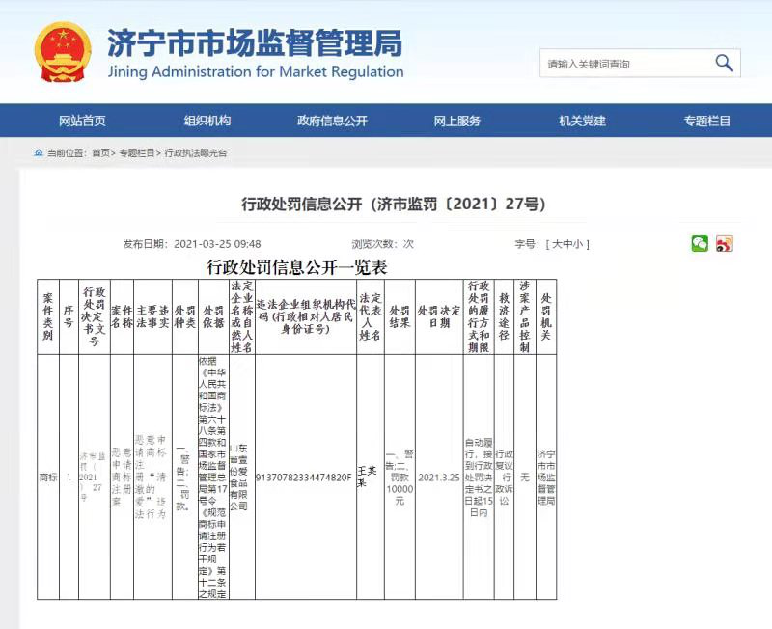The height and width of the screenshot is (629, 772).
Task: Click the Jining Administration English subtitle
Action: tap(256, 71)
